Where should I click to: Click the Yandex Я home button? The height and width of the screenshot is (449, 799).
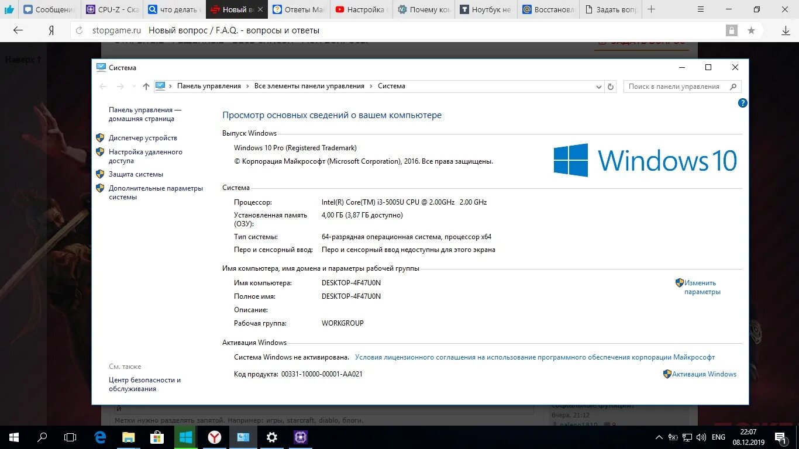point(51,30)
